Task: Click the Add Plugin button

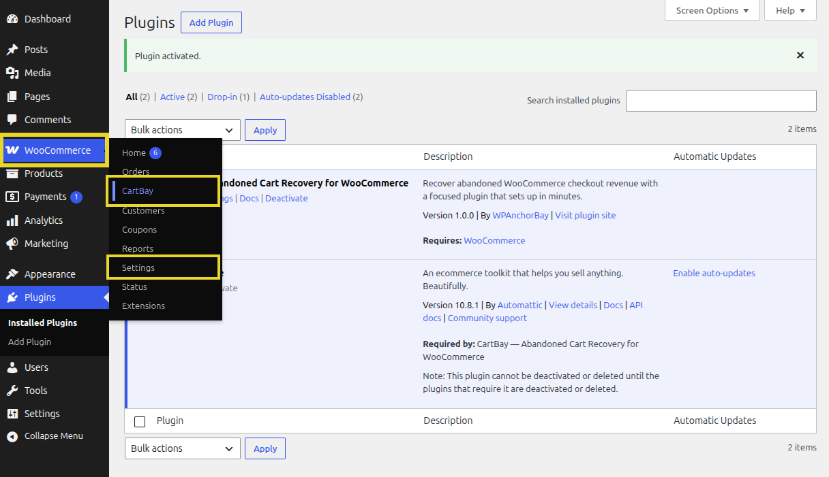Action: [211, 22]
